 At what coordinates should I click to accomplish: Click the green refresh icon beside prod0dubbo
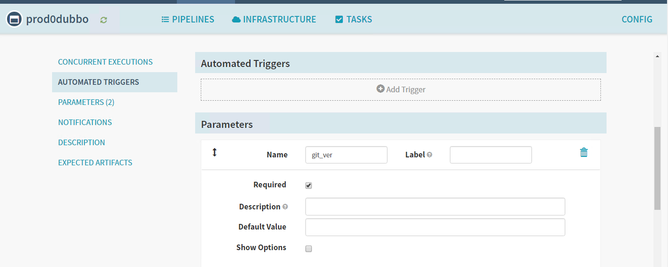(x=104, y=20)
